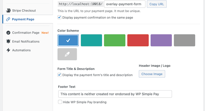Edit the Footer Text input field
The height and width of the screenshot is (111, 205).
coord(115,94)
